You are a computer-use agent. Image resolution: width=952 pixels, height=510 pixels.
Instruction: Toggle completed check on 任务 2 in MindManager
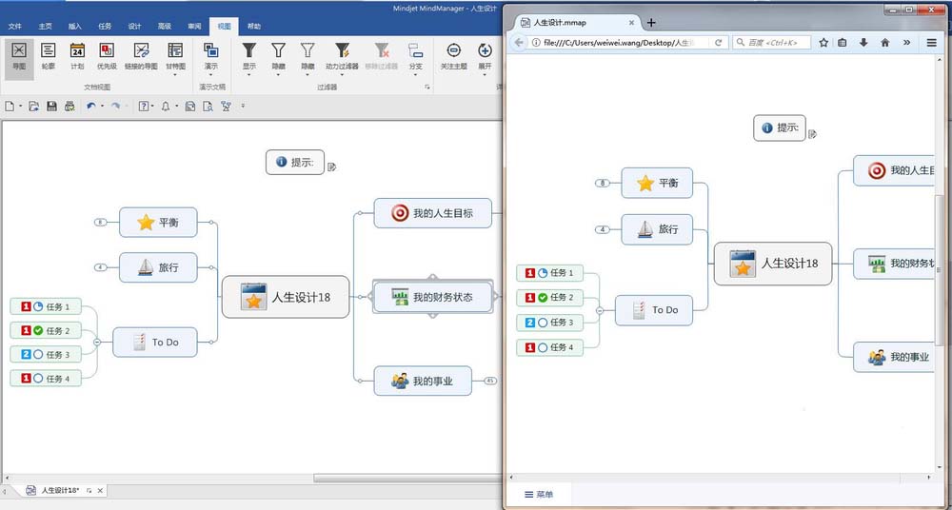pyautogui.click(x=38, y=330)
